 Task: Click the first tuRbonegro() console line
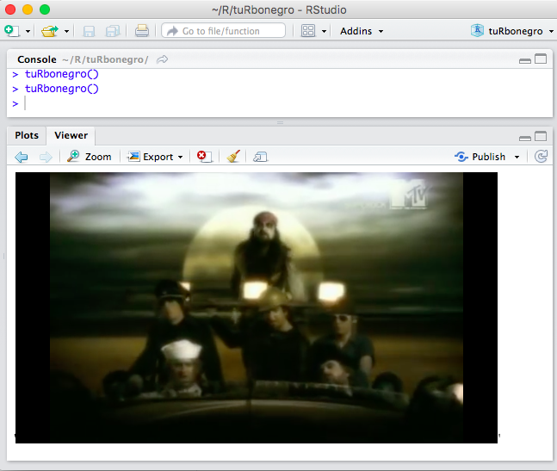[61, 74]
